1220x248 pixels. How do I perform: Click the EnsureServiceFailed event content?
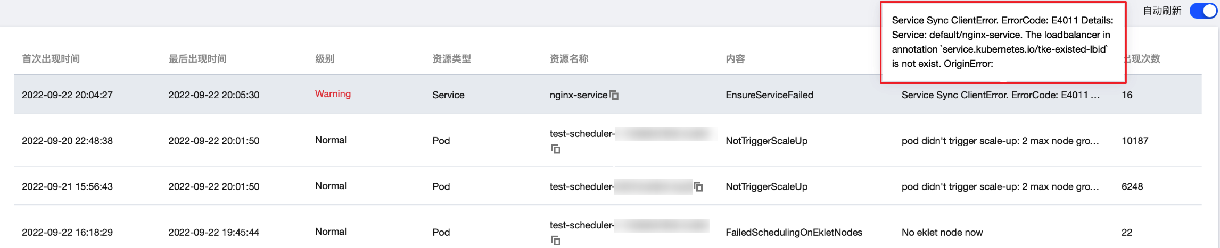769,95
